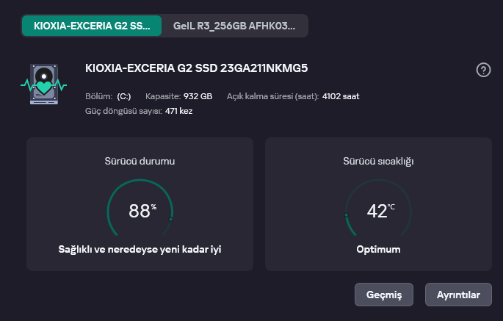Click the 42°C temperature gauge
Image resolution: width=503 pixels, height=321 pixels.
coord(378,212)
